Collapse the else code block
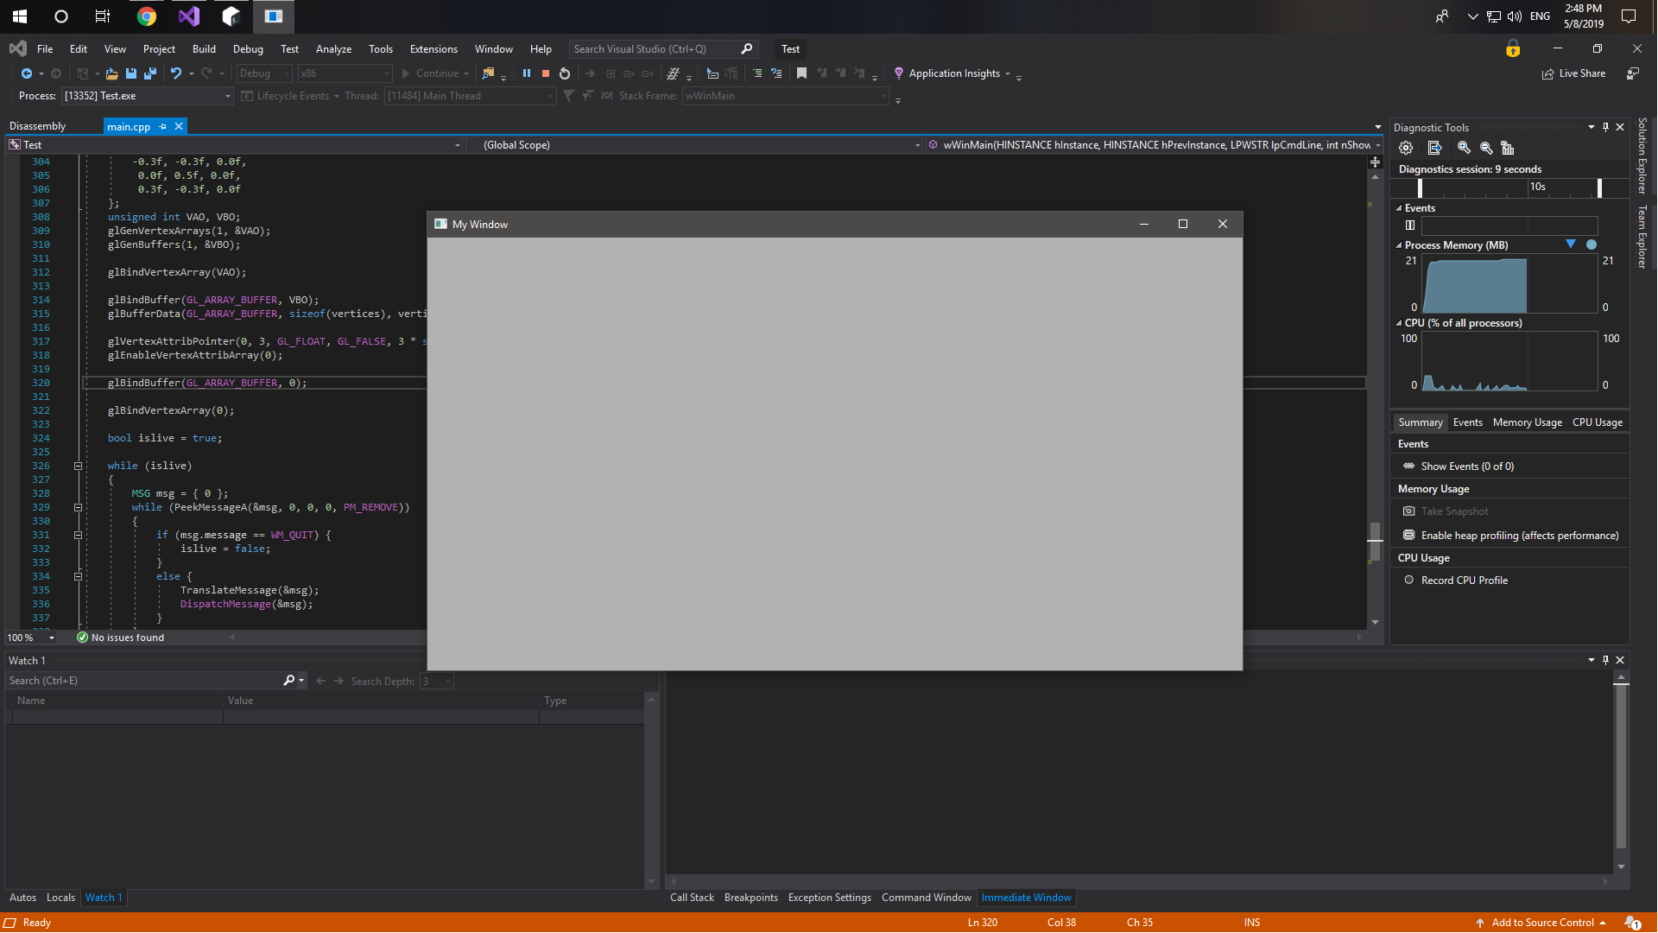The image size is (1658, 933). tap(78, 577)
